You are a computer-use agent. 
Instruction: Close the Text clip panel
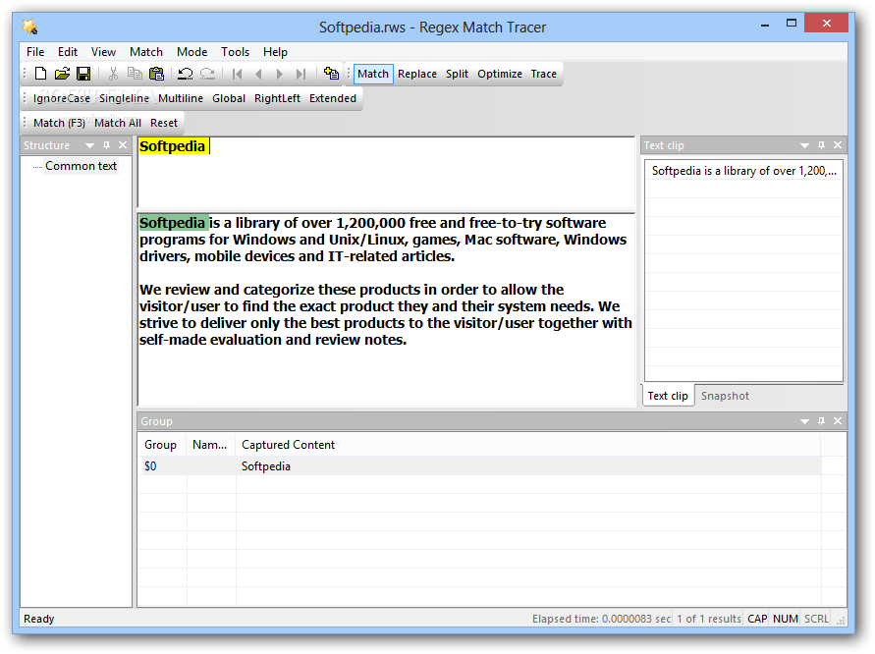click(x=838, y=145)
